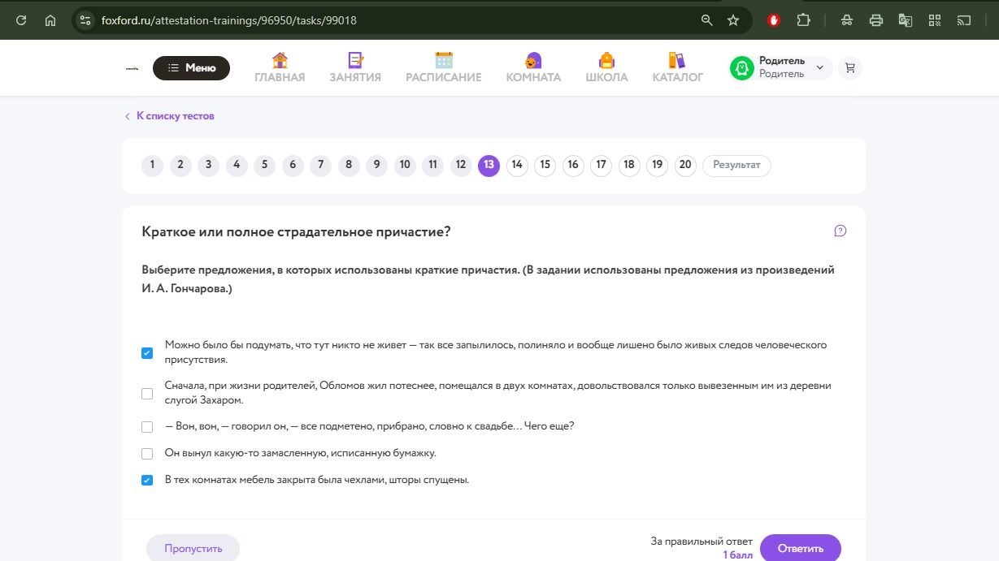Open the ЗАНЯТИЯ navigation label
This screenshot has width=999, height=561.
355,77
